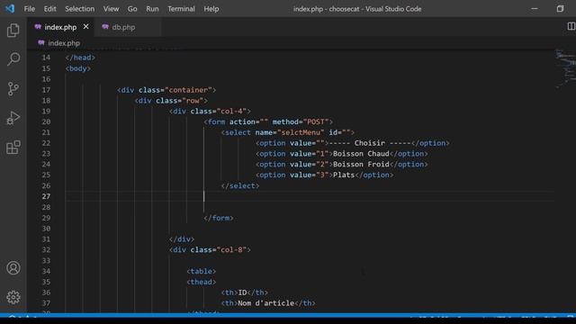This screenshot has height=324, width=576.
Task: Click the <thead> tag on line 35
Action: [x=202, y=282]
